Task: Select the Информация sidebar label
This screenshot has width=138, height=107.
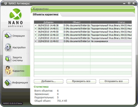Action: 20,83
